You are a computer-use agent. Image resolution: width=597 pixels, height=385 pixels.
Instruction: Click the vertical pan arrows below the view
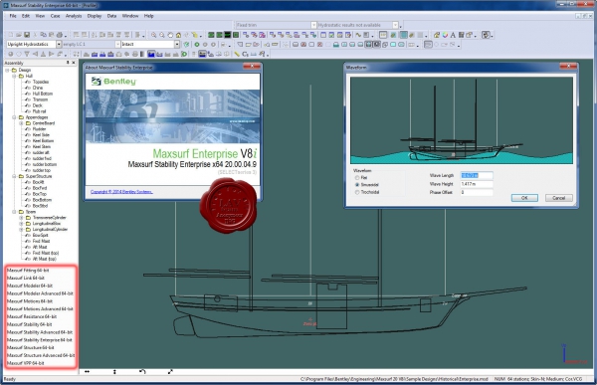coord(114,372)
